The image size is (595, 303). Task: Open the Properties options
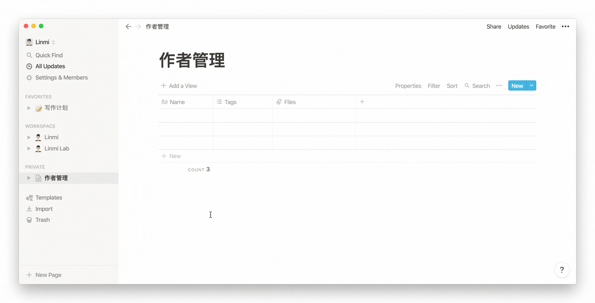[x=408, y=86]
